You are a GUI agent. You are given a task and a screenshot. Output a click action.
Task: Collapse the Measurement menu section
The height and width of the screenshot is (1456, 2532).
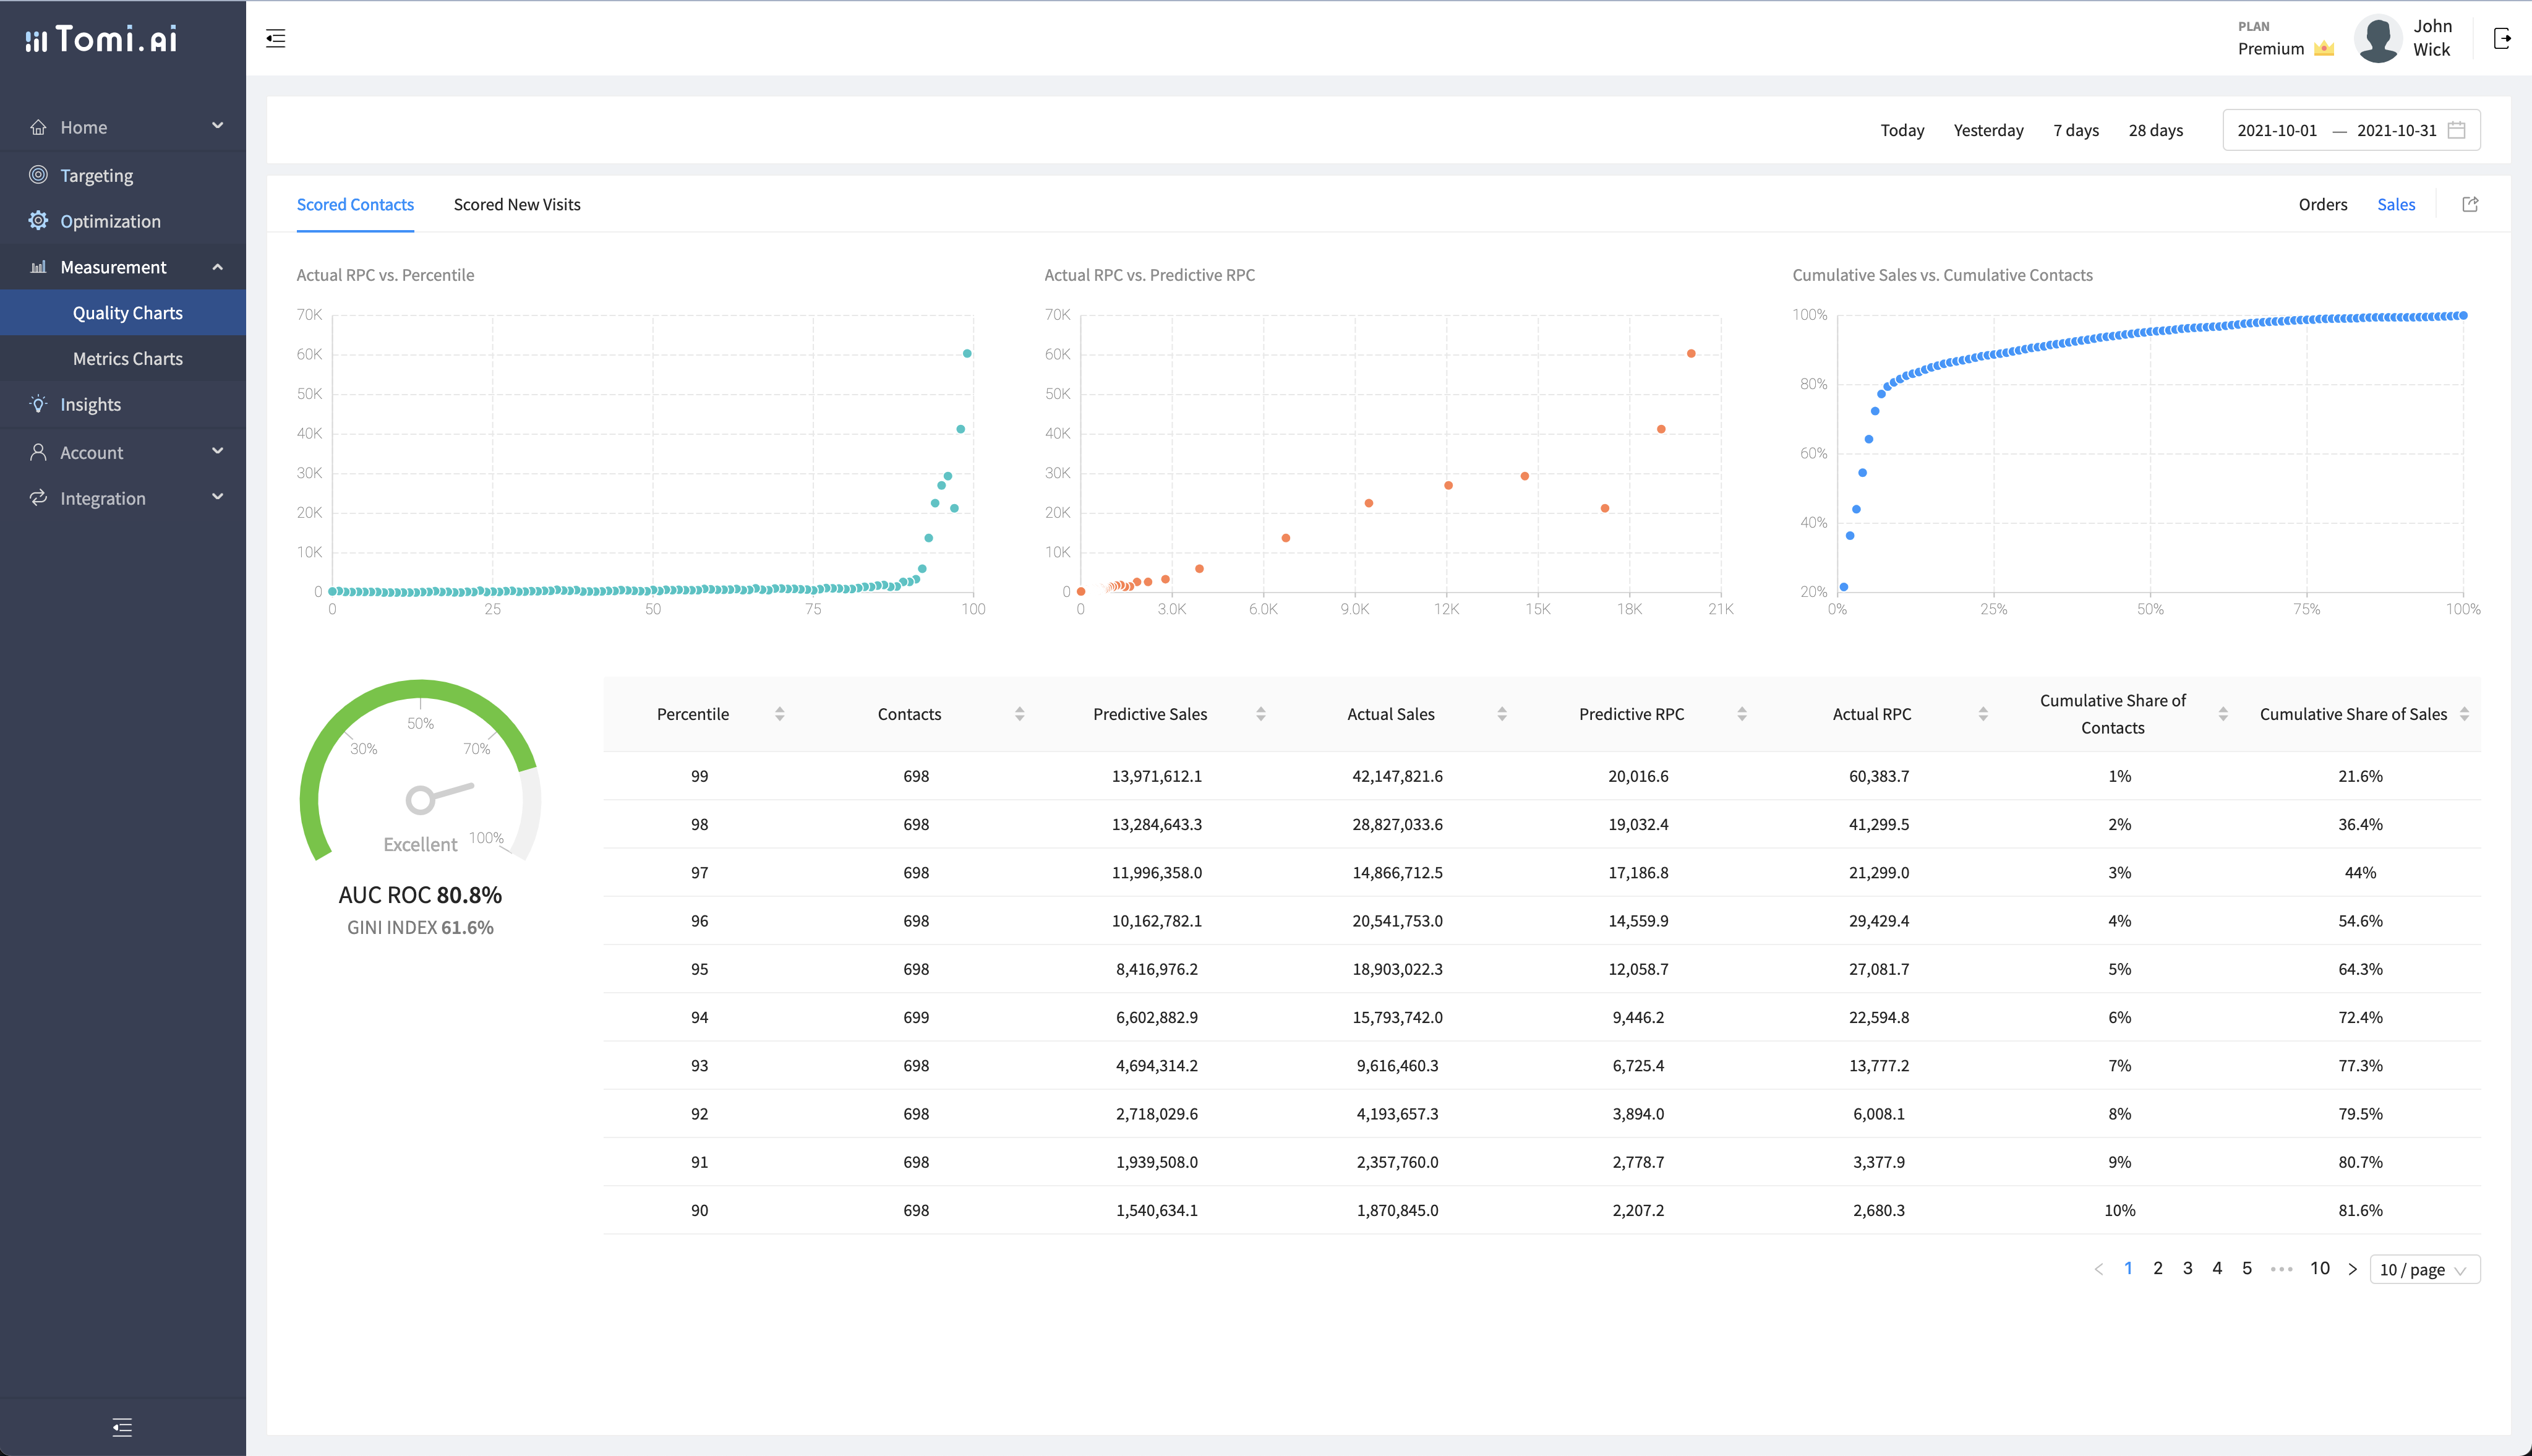coord(217,266)
